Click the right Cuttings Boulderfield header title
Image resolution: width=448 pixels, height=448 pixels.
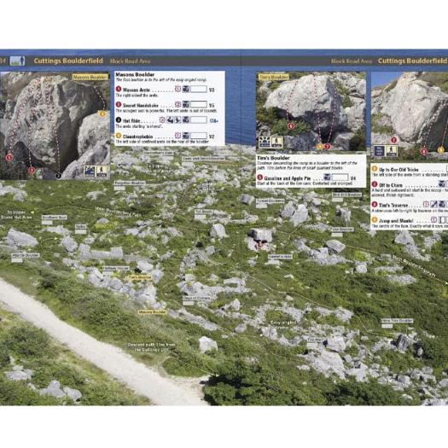(x=412, y=61)
